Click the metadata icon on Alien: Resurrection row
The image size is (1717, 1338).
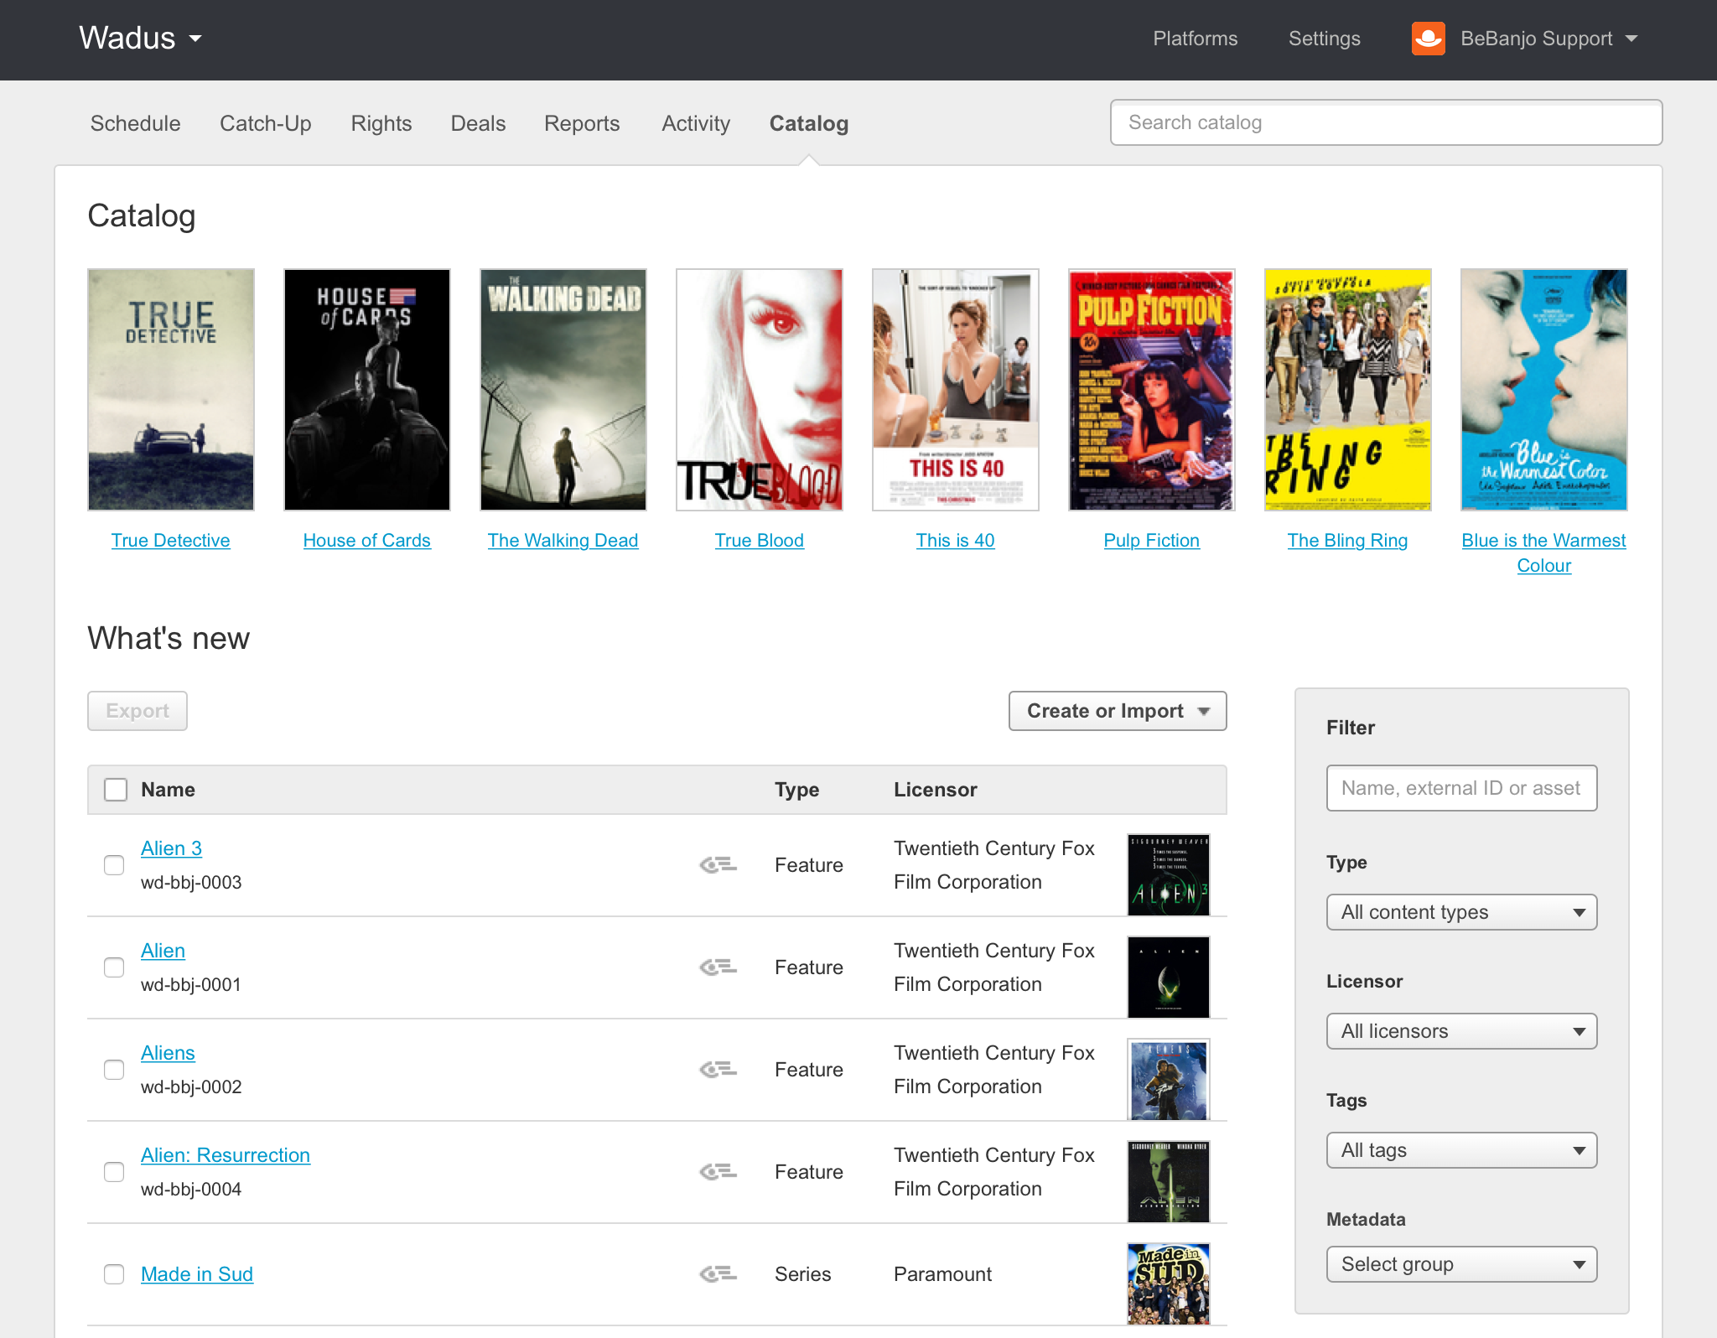click(x=718, y=1171)
